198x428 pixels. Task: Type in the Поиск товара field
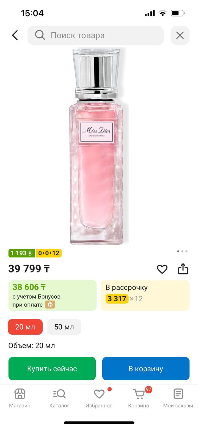pos(105,35)
